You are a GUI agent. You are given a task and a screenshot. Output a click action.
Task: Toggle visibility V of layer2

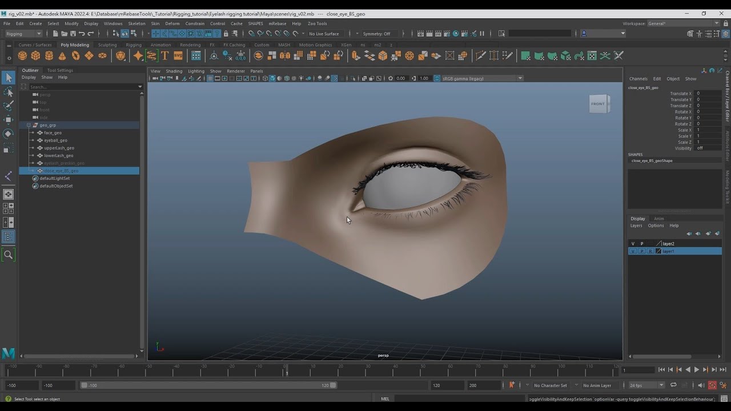tap(633, 244)
